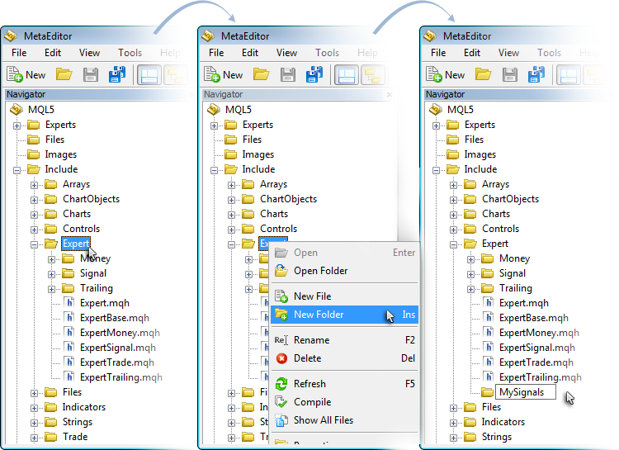619x450 pixels.
Task: Select Files folder under MQL5 in middle window
Action: [252, 140]
